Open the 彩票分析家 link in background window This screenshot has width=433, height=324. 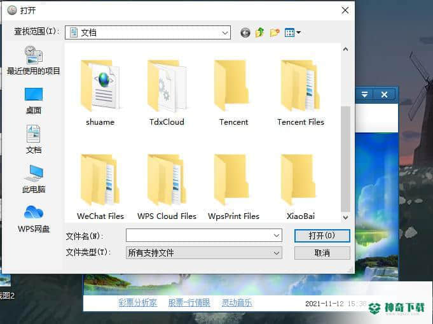tap(137, 303)
